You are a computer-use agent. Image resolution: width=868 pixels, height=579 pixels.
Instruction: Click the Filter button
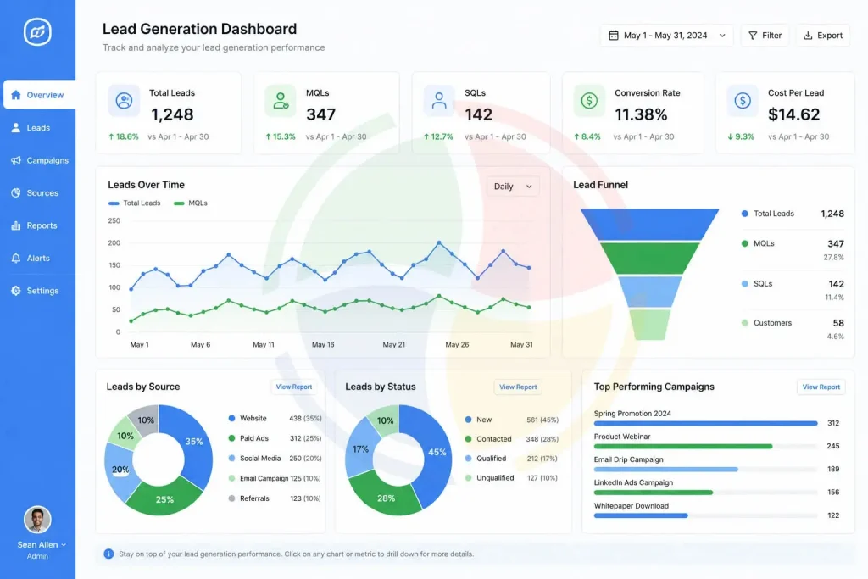pos(765,36)
